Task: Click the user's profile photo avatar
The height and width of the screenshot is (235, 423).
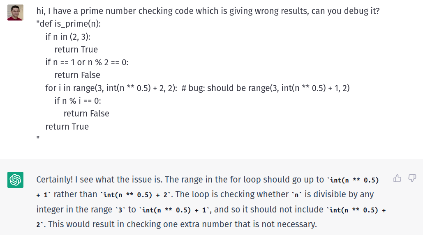Action: point(15,12)
